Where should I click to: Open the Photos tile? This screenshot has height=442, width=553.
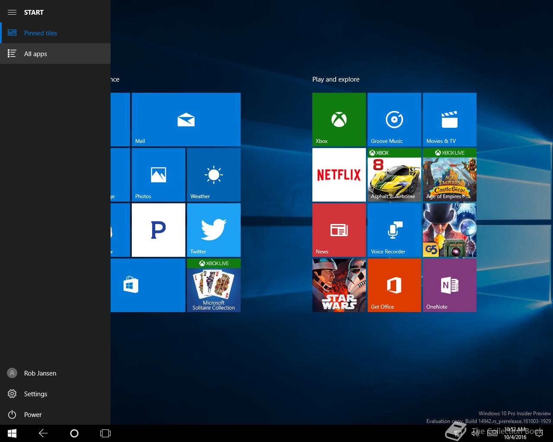[x=159, y=175]
